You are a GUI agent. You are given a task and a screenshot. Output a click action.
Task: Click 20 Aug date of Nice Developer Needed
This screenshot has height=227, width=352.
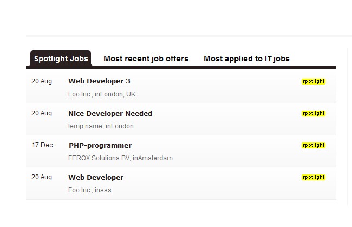[42, 113]
